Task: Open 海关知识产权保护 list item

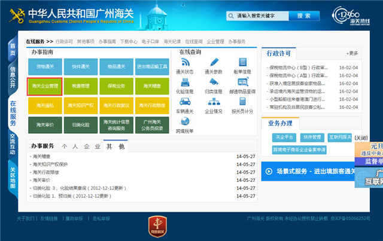Action: [50, 164]
